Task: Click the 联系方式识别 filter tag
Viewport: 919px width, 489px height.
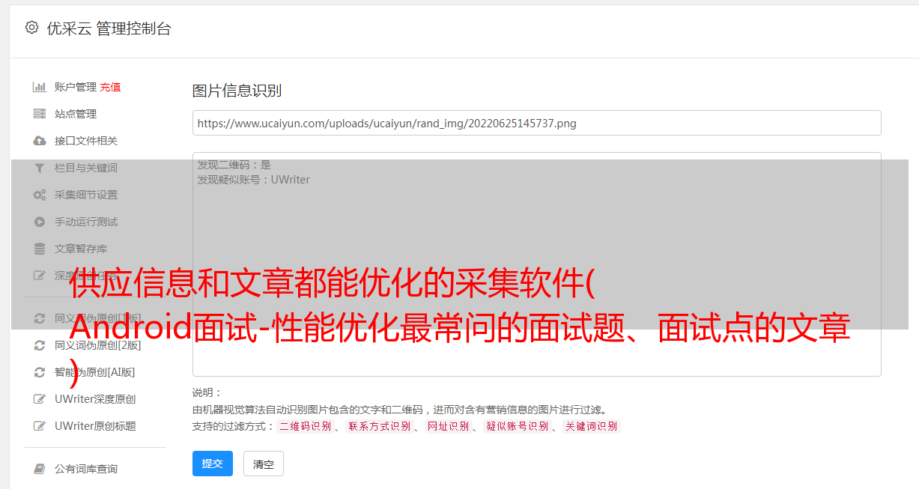Action: [379, 426]
